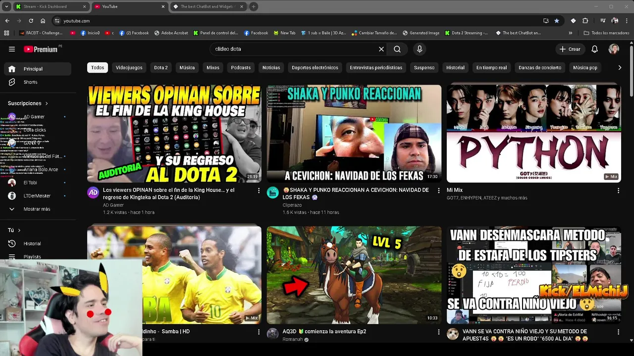Click the "SHAKA Y PUNKO REACCIONAN A CEVICHON" title
The width and height of the screenshot is (634, 356).
[x=356, y=193]
